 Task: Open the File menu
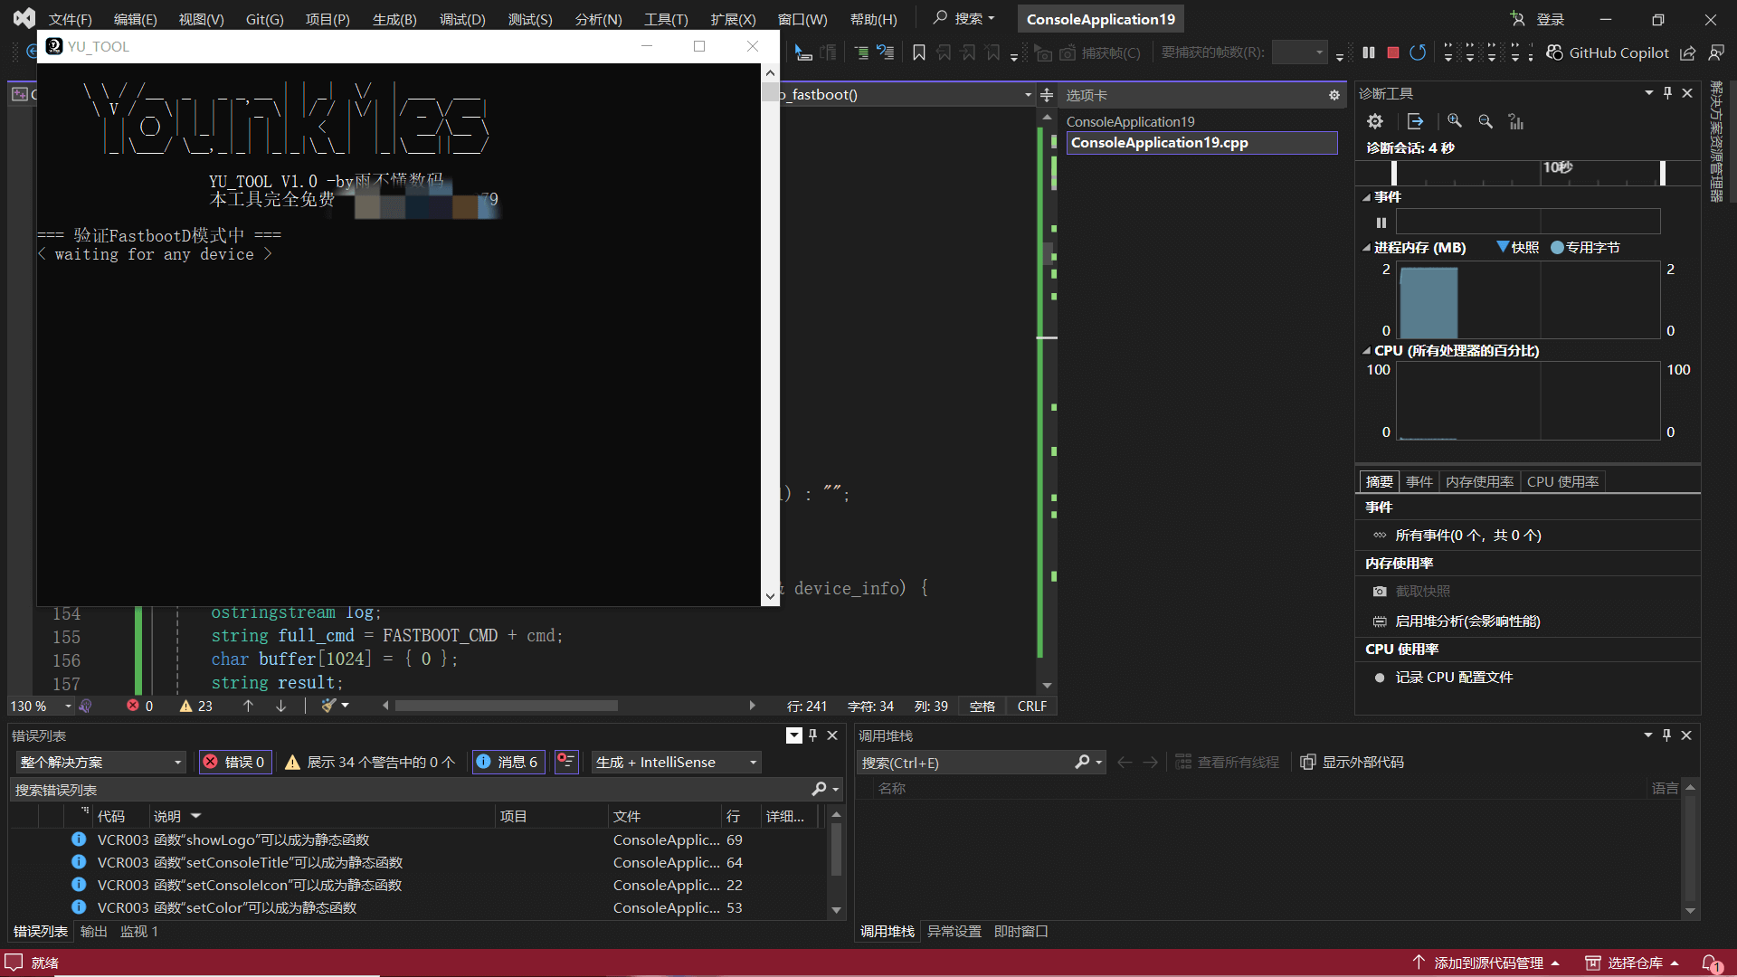click(x=71, y=19)
